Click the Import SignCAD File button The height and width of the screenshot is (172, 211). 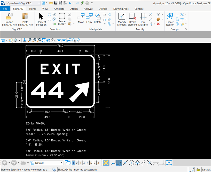(9, 20)
